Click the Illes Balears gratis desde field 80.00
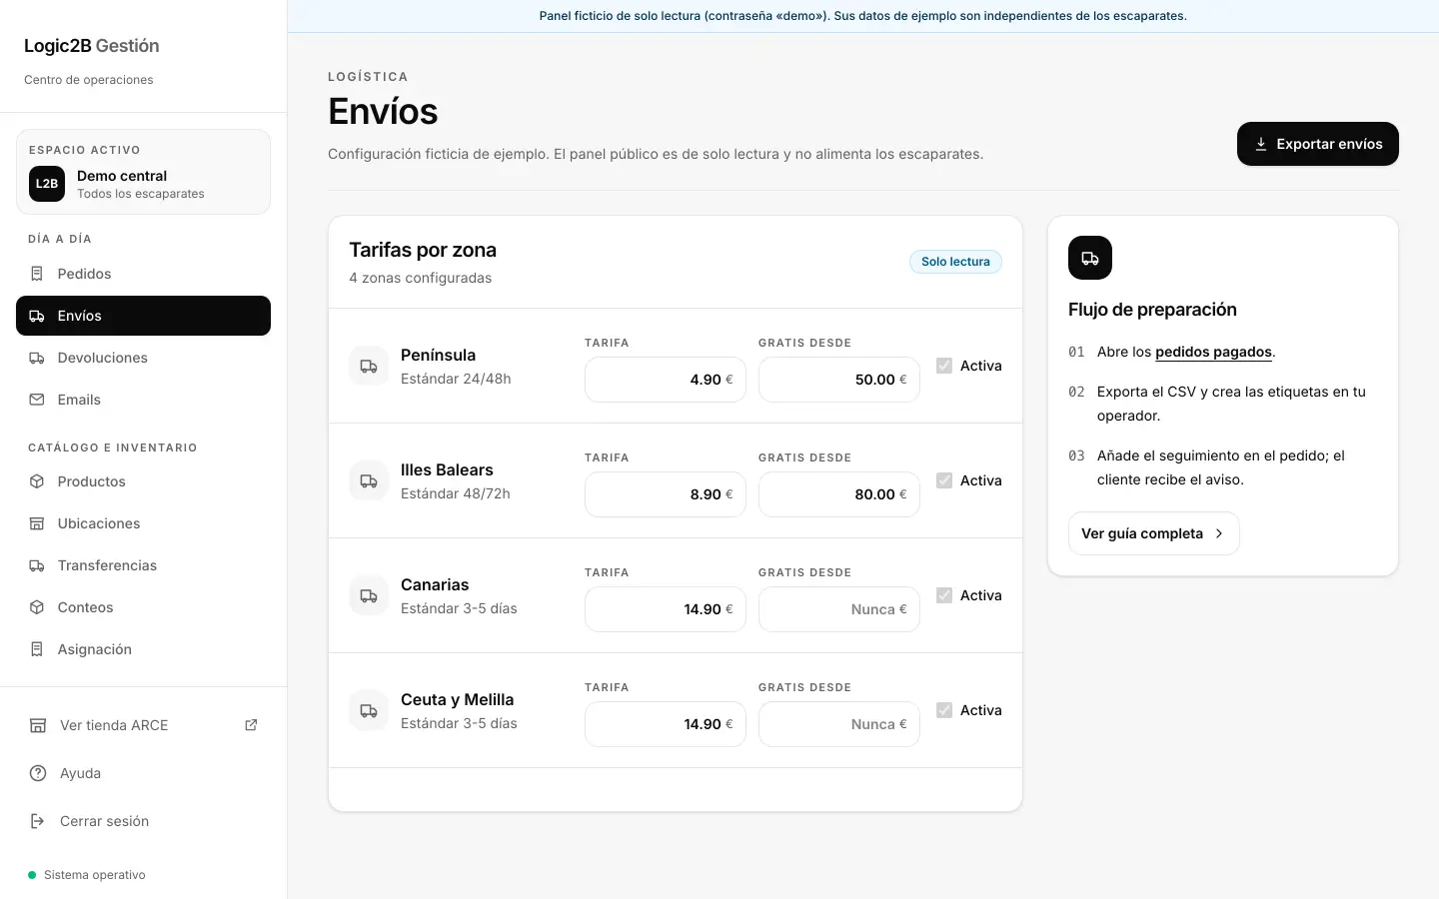The image size is (1439, 899). 839,494
